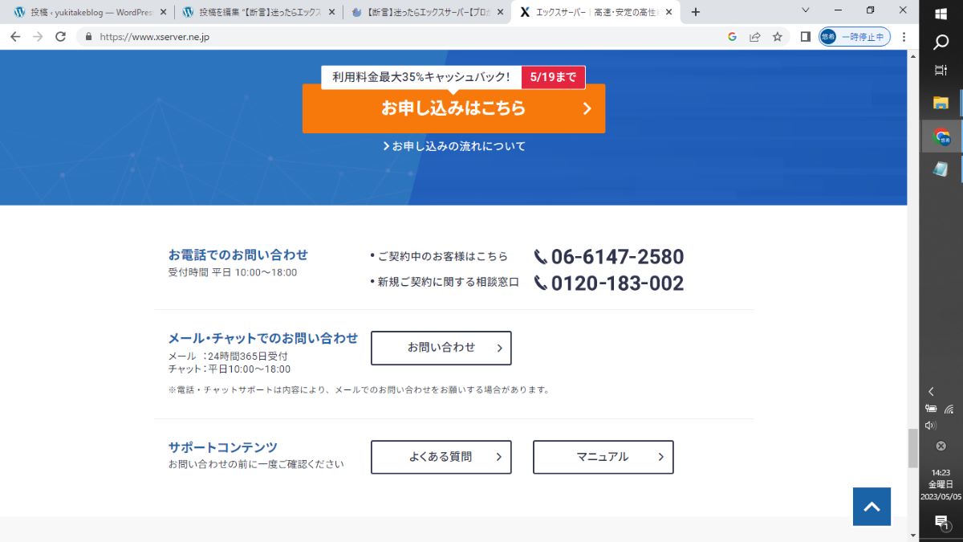Click the browser forward arrow
The width and height of the screenshot is (963, 542).
(38, 37)
